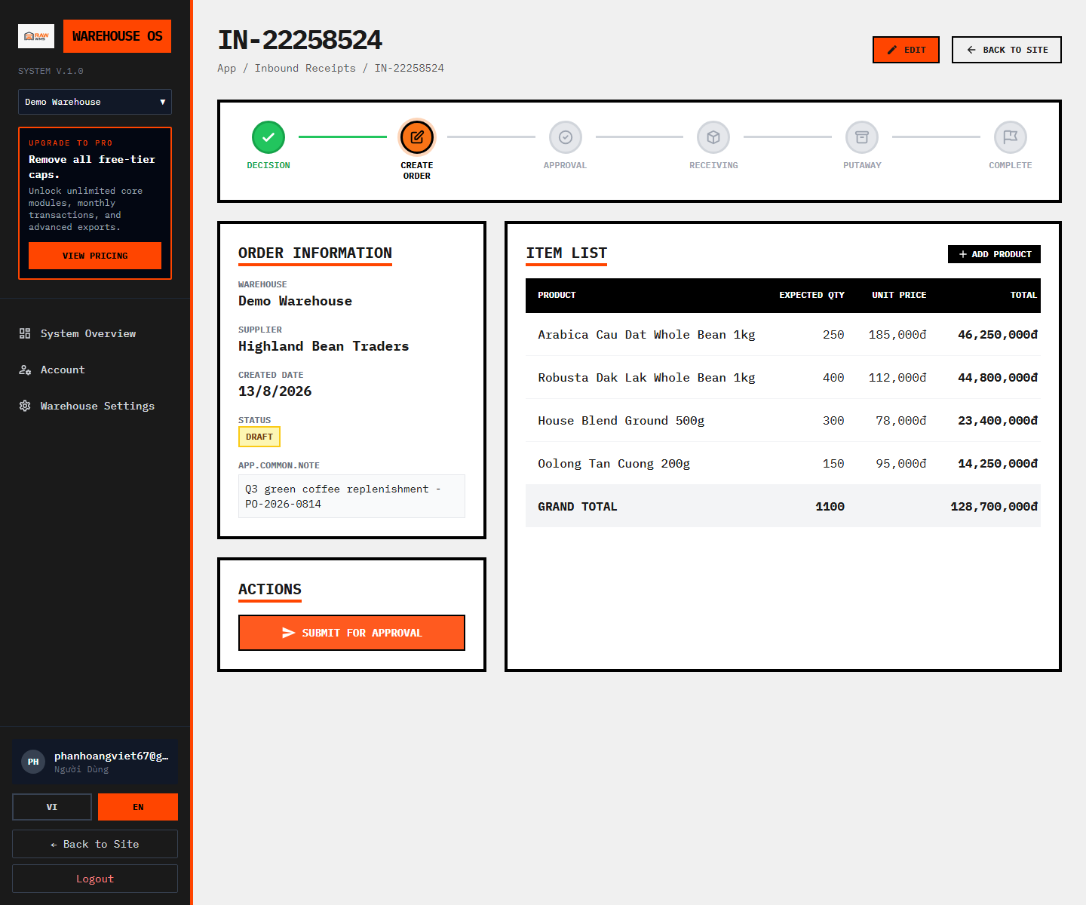Screen dimensions: 1086x905
Task: Submit the order for approval
Action: [x=351, y=633]
